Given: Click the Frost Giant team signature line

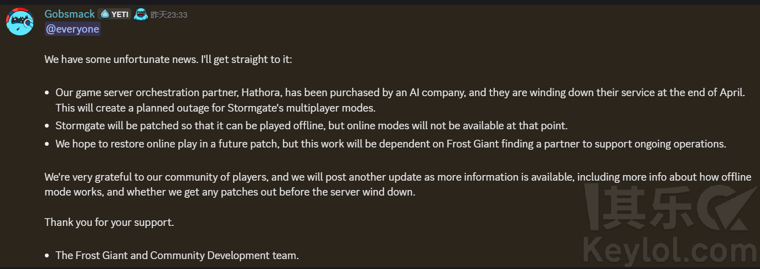Looking at the screenshot, I should click(x=177, y=256).
